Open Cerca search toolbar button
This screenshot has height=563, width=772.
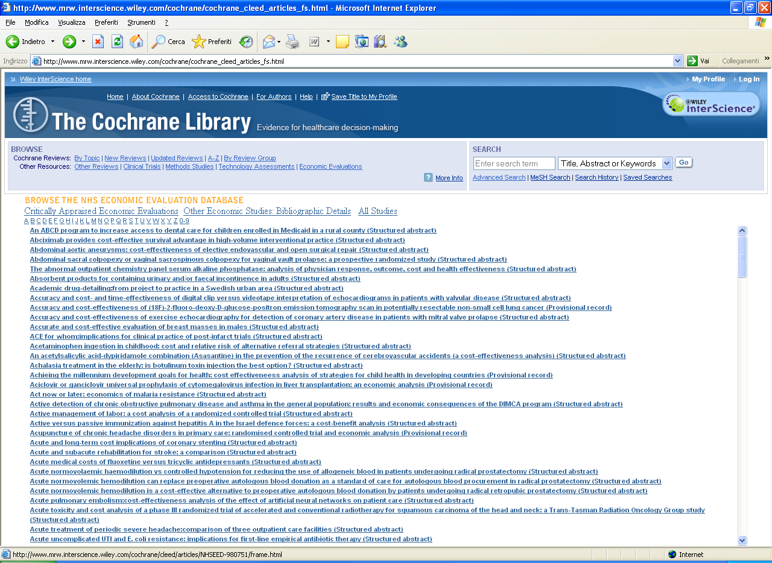[x=168, y=42]
